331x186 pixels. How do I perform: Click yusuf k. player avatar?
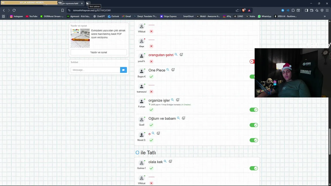coord(141,56)
